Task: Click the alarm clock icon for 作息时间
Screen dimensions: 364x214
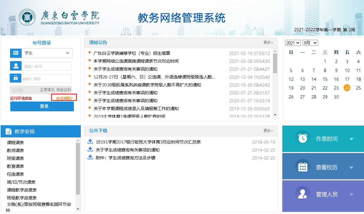Action: 303,139
